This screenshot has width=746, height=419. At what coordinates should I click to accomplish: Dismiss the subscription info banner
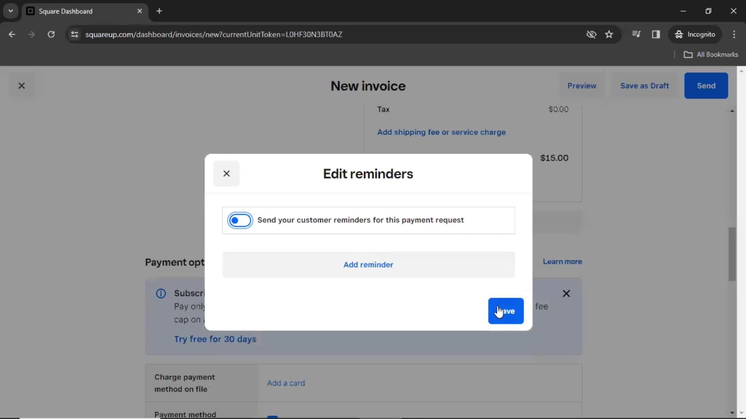tap(566, 293)
